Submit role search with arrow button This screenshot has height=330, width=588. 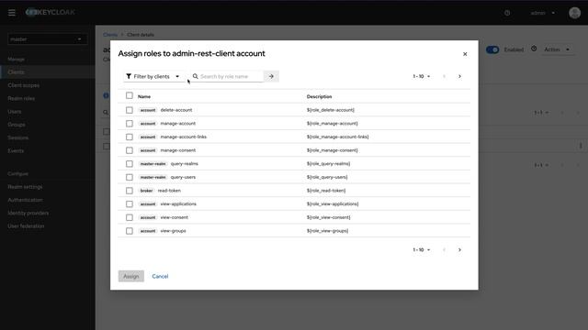(271, 76)
